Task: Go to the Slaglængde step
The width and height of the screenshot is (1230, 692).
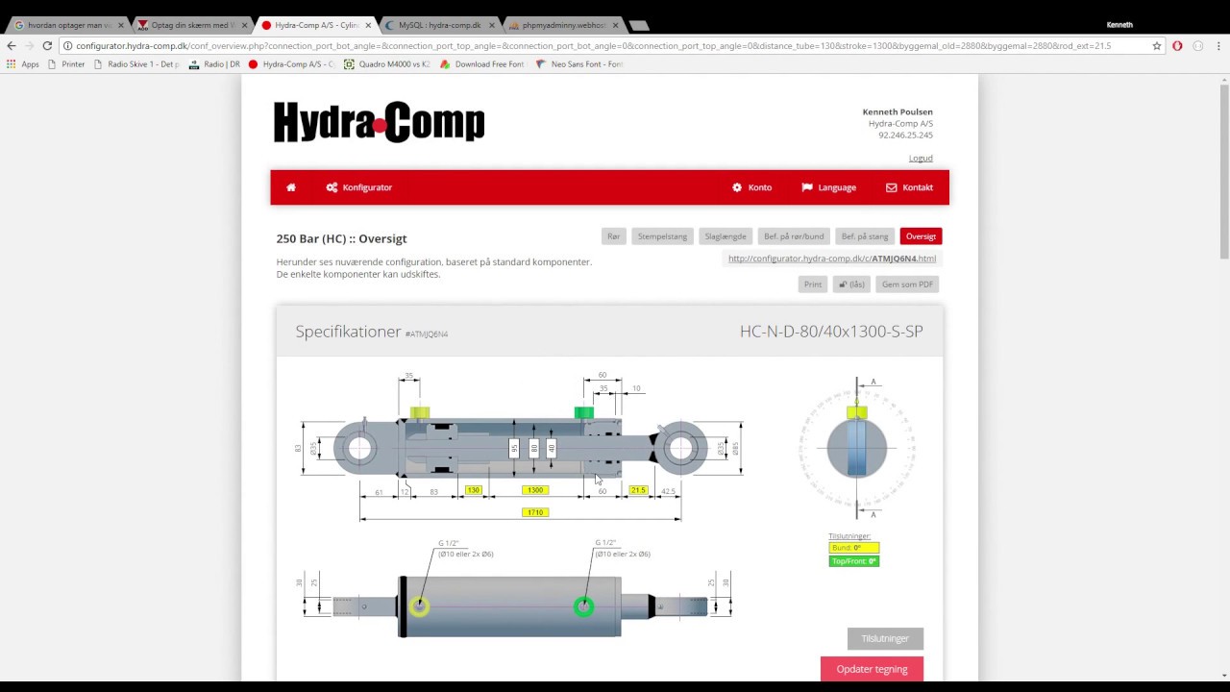Action: click(726, 236)
